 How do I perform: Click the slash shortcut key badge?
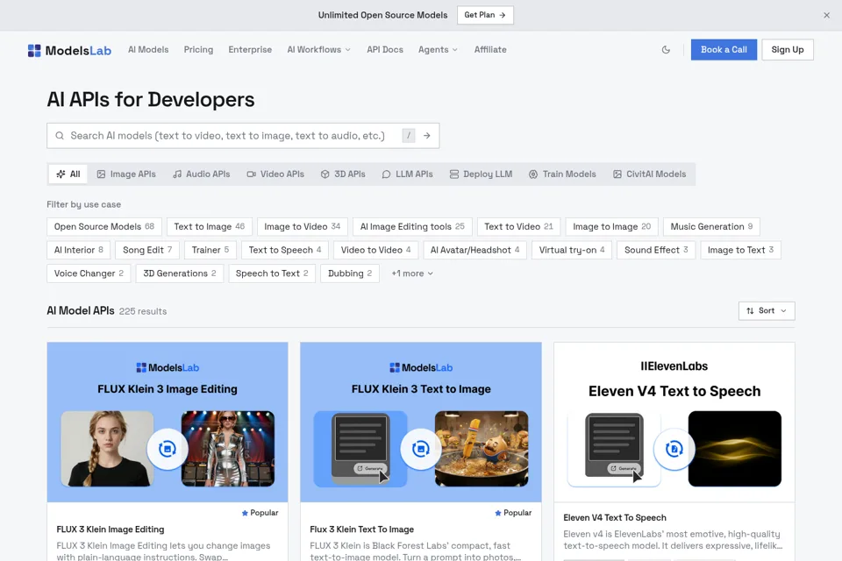pos(409,136)
